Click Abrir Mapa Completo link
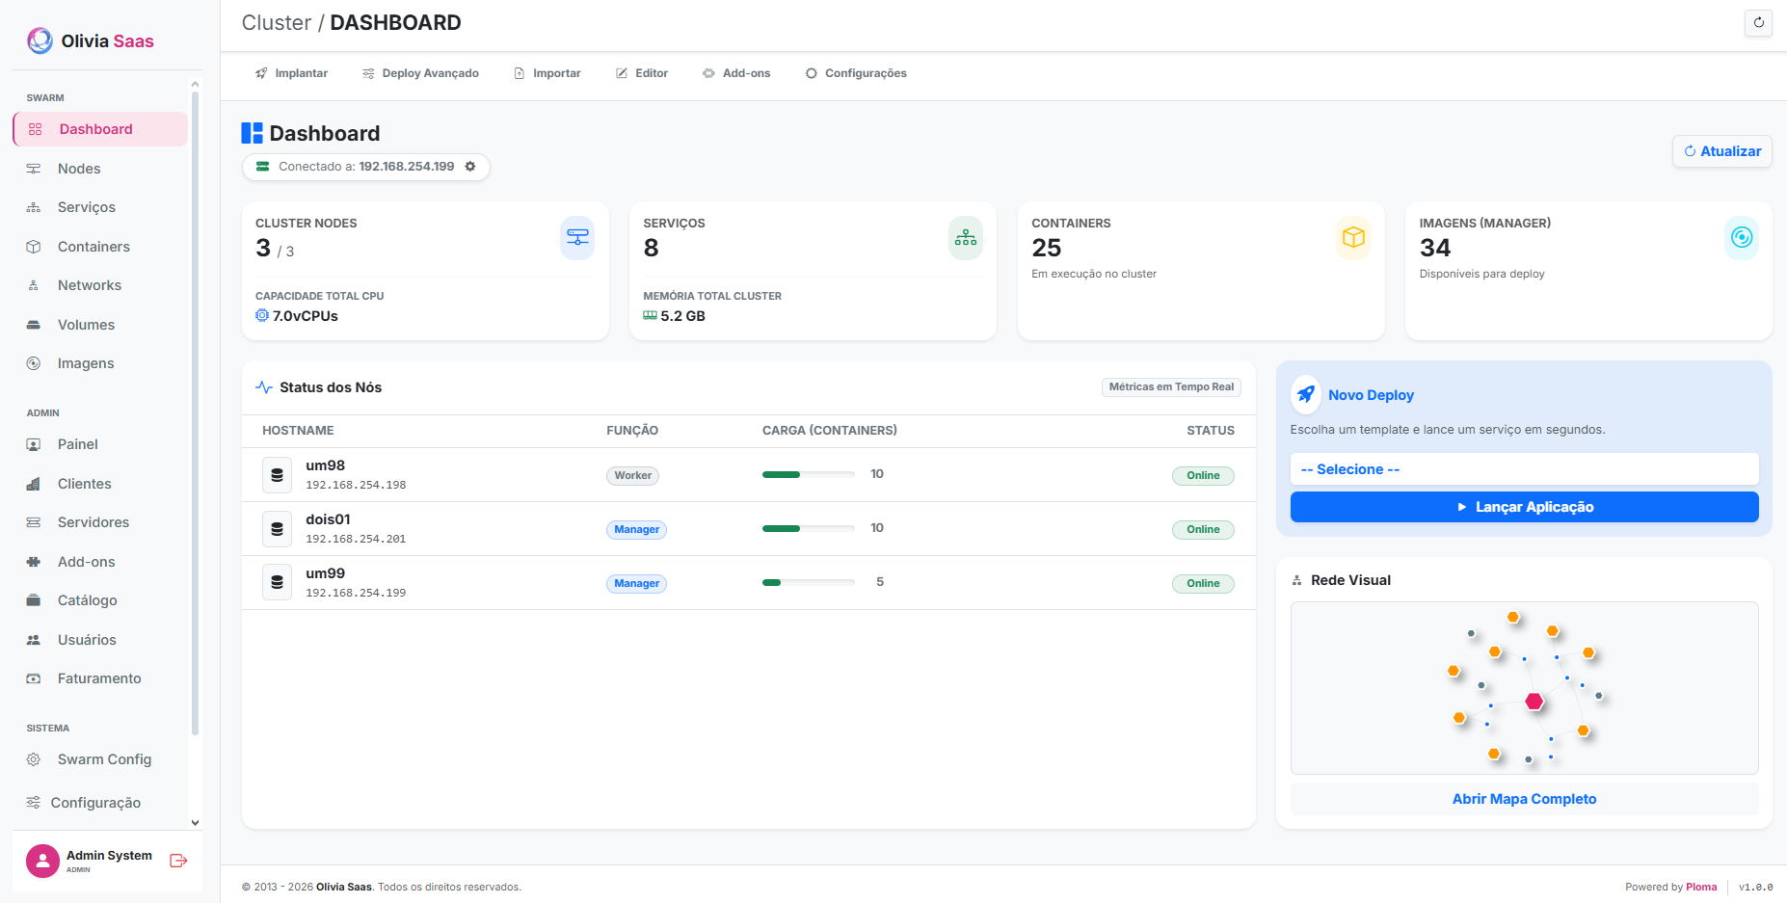This screenshot has width=1787, height=903. click(x=1524, y=799)
